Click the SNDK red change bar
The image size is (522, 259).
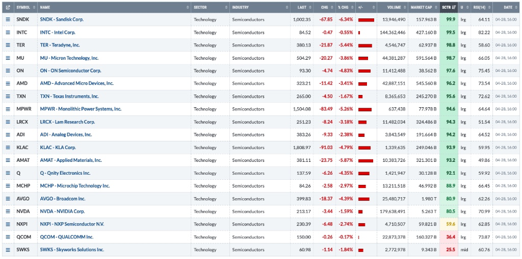[x=366, y=20]
